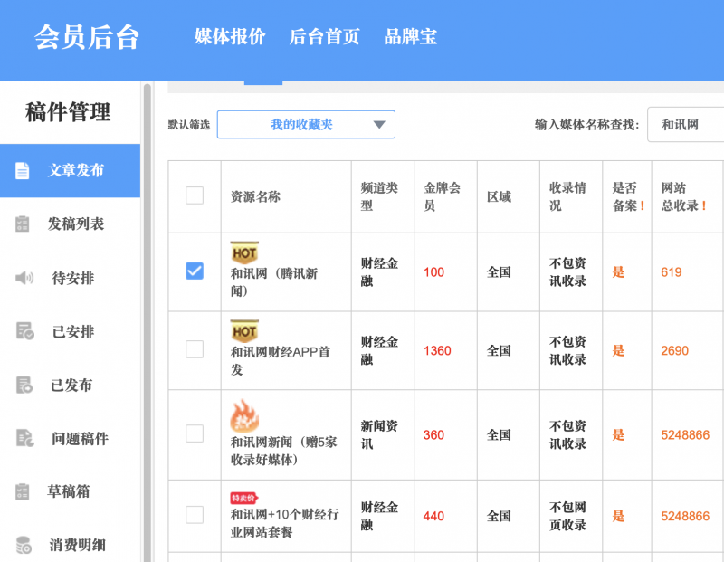Click the 已安排 checked document icon
This screenshot has width=724, height=562.
[x=24, y=331]
